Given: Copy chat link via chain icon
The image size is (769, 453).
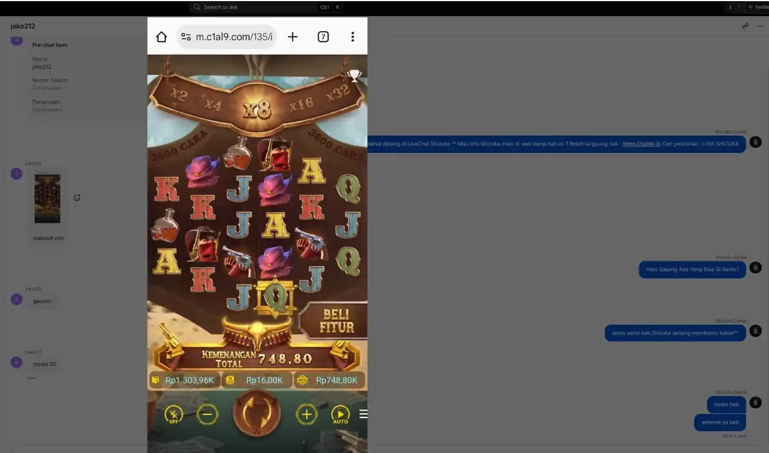Looking at the screenshot, I should coord(745,26).
